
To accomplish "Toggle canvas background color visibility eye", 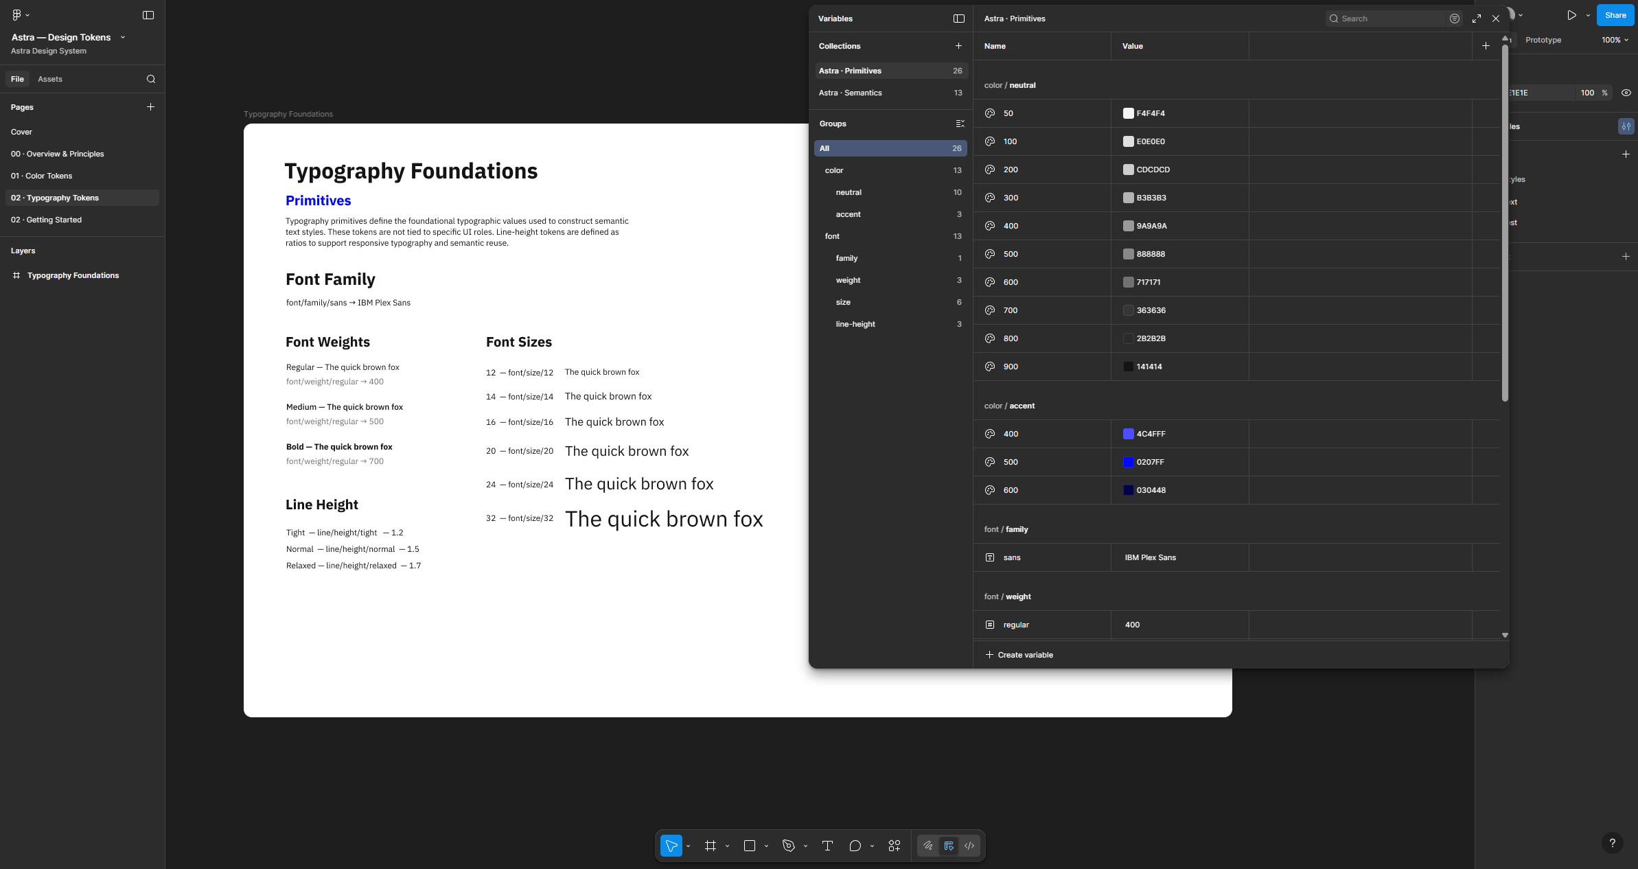I will tap(1626, 93).
